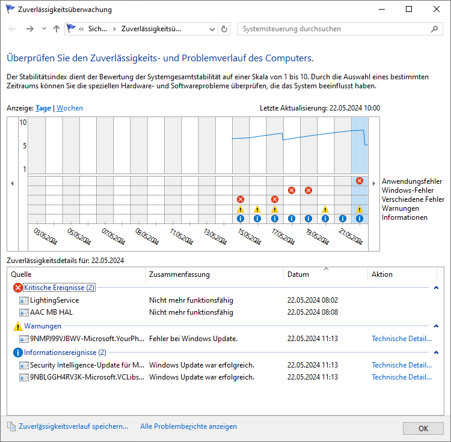The image size is (451, 442).
Task: Click the save-history document icon
Action: (x=11, y=426)
